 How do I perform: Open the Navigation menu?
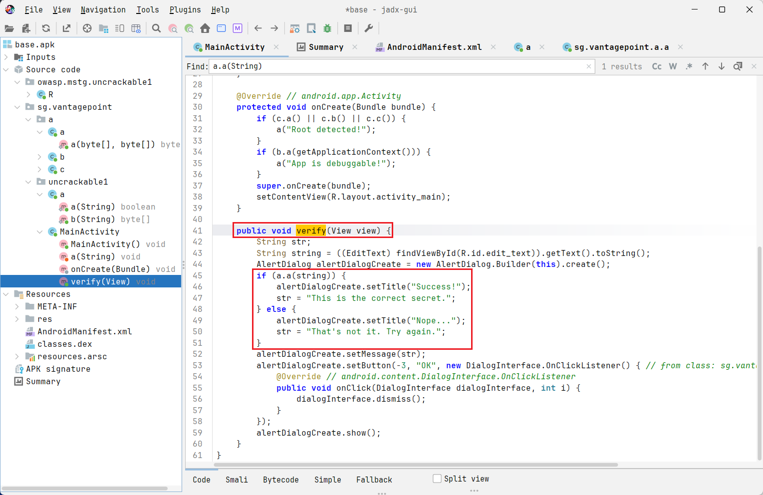103,9
